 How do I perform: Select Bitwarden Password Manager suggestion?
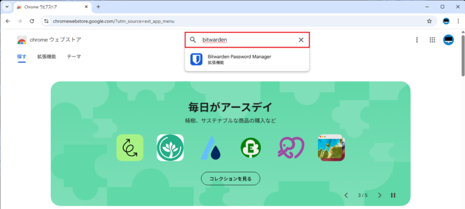point(247,59)
